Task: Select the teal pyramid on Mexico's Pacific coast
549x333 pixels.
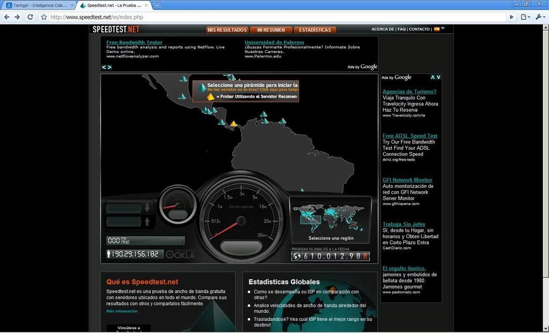Action: pyautogui.click(x=182, y=96)
